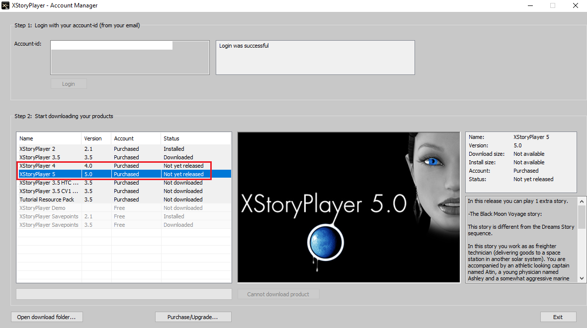This screenshot has height=328, width=587.
Task: Select the XStoryPlayer 3.5 product row
Action: point(124,157)
